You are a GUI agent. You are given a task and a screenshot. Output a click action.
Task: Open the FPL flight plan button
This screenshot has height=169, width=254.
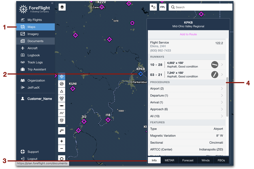(163, 7)
